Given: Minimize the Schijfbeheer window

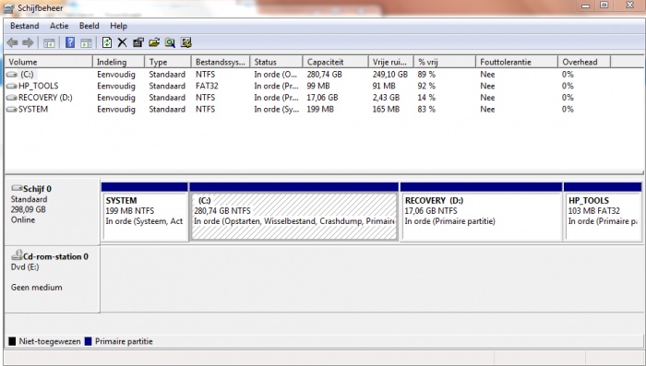Looking at the screenshot, I should click(x=586, y=5).
